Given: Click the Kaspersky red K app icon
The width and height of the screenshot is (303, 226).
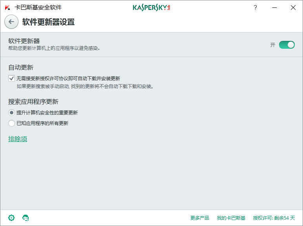Looking at the screenshot, I should pyautogui.click(x=7, y=7).
